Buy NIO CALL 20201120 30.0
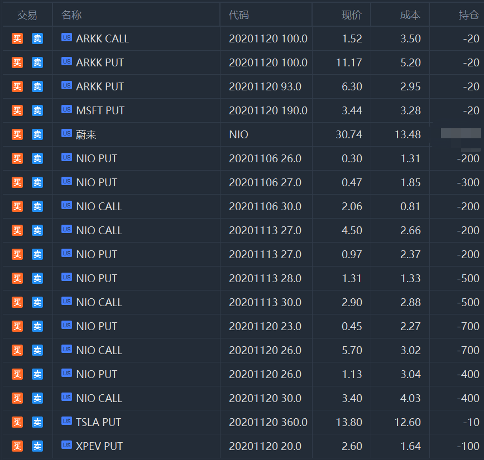Image resolution: width=484 pixels, height=460 pixels. (17, 398)
